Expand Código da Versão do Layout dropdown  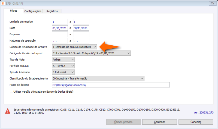91,53
